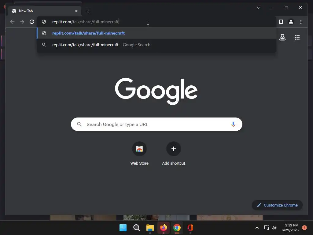
Task: Maximize the Chrome window
Action: point(286,8)
